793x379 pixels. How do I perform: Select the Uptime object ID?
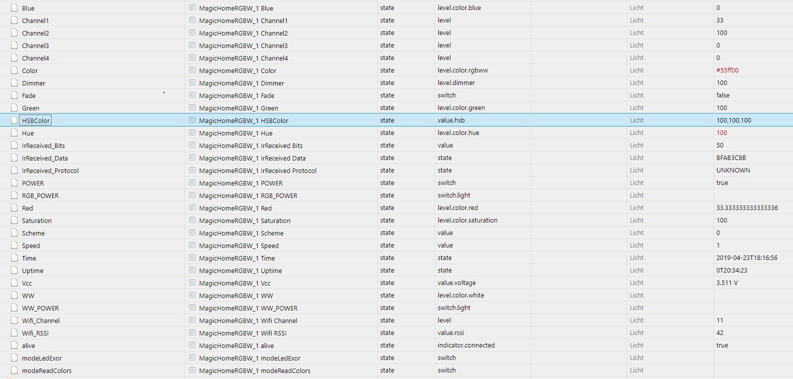pyautogui.click(x=33, y=270)
